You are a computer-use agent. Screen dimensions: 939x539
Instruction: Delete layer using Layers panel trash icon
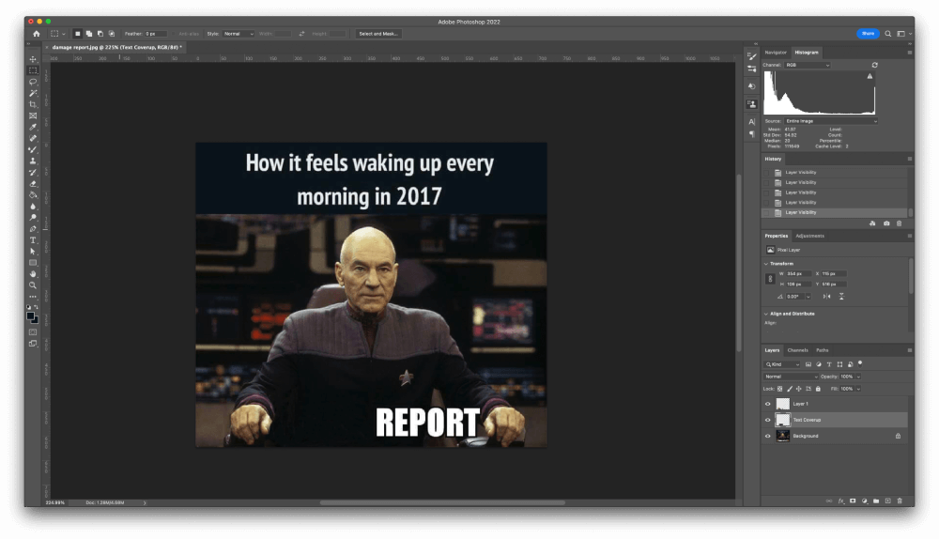900,500
